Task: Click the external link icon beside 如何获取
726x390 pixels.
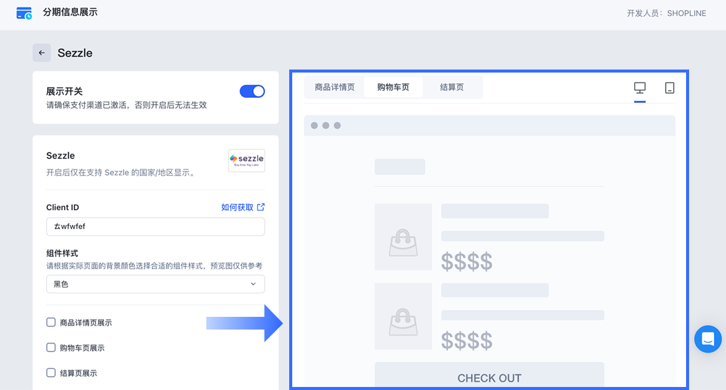Action: click(261, 207)
